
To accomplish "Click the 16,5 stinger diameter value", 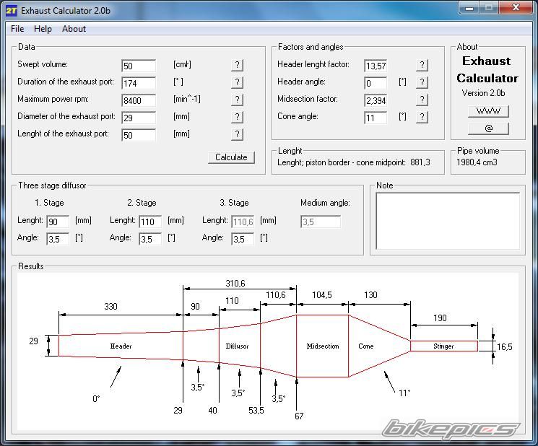I will (x=504, y=347).
